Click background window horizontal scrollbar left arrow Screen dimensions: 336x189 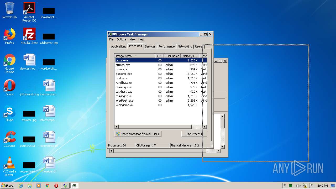pyautogui.click(x=111, y=151)
